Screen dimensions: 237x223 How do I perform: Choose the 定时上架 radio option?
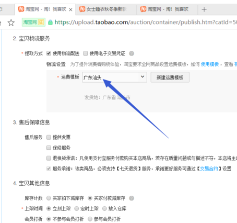click(77, 208)
